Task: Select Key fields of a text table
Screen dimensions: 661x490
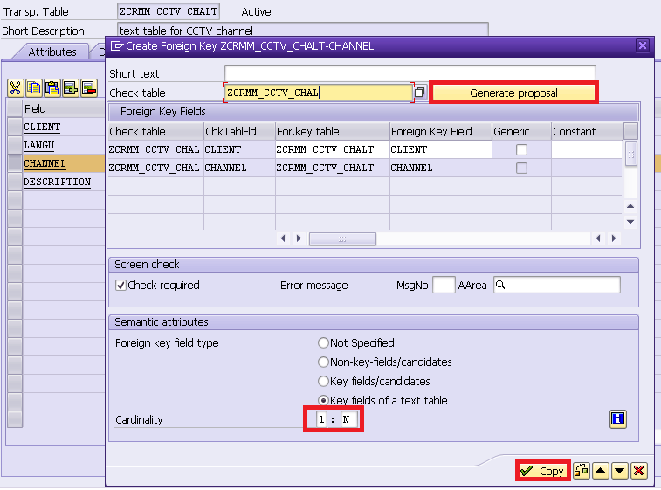Action: [x=323, y=400]
